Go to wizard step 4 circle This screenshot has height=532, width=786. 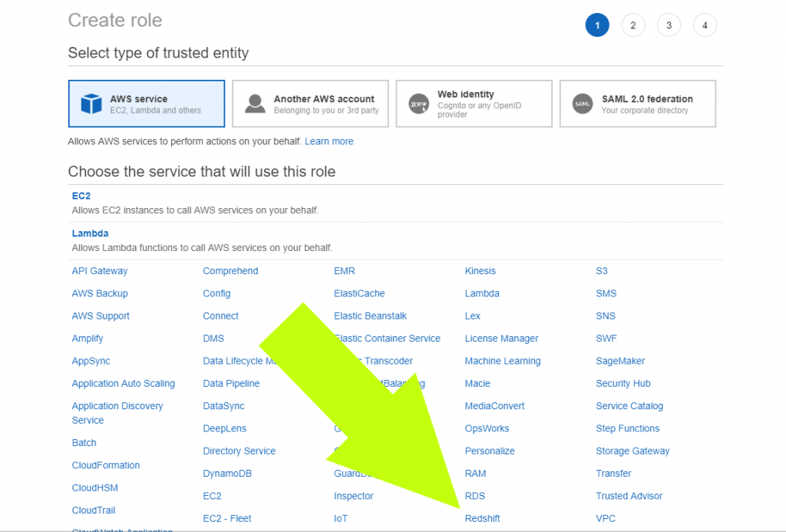[x=705, y=25]
